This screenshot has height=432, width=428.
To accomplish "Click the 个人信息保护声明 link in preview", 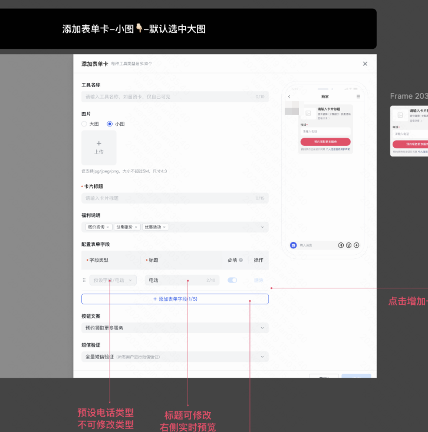I will point(338,149).
